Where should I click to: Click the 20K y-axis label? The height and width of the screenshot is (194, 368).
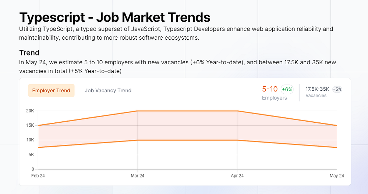coord(30,111)
